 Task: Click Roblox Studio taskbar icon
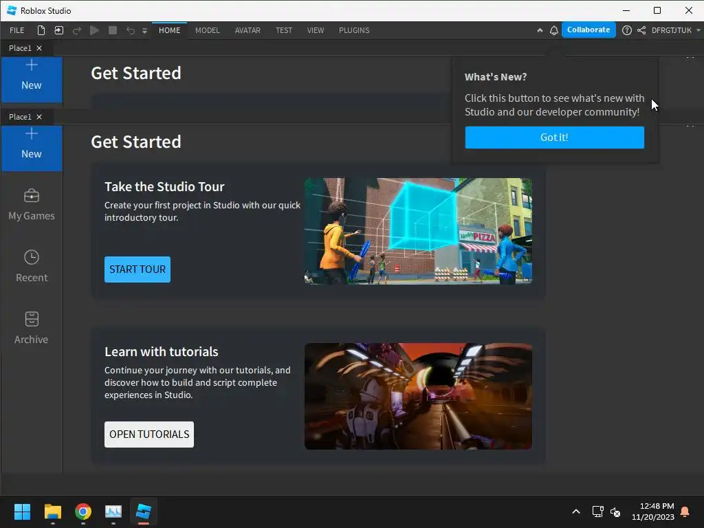[144, 511]
